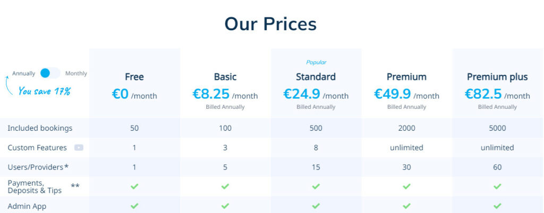Click the Standard plan Admin App checkmark
Screen dimensions: 544x213
(316, 206)
